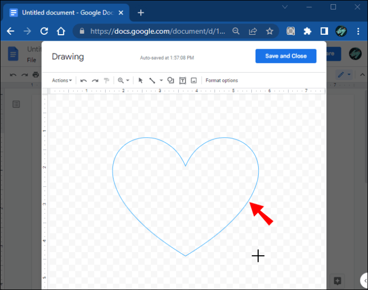Click the Image insert tool
Viewport: 368px width, 290px height.
click(x=194, y=81)
